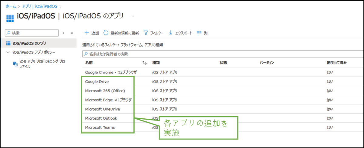This screenshot has height=148, width=364.
Task: Click iOS ストア アプリ in Microsoft 365 row
Action: (165, 91)
